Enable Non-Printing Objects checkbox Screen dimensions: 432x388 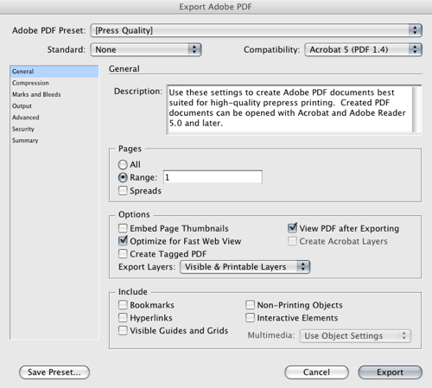tap(250, 305)
